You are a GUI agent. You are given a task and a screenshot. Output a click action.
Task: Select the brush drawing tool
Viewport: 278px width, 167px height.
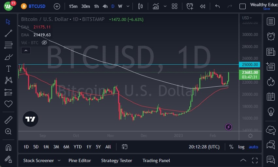coord(8,57)
